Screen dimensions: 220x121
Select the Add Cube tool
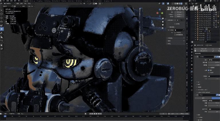pos(2,41)
